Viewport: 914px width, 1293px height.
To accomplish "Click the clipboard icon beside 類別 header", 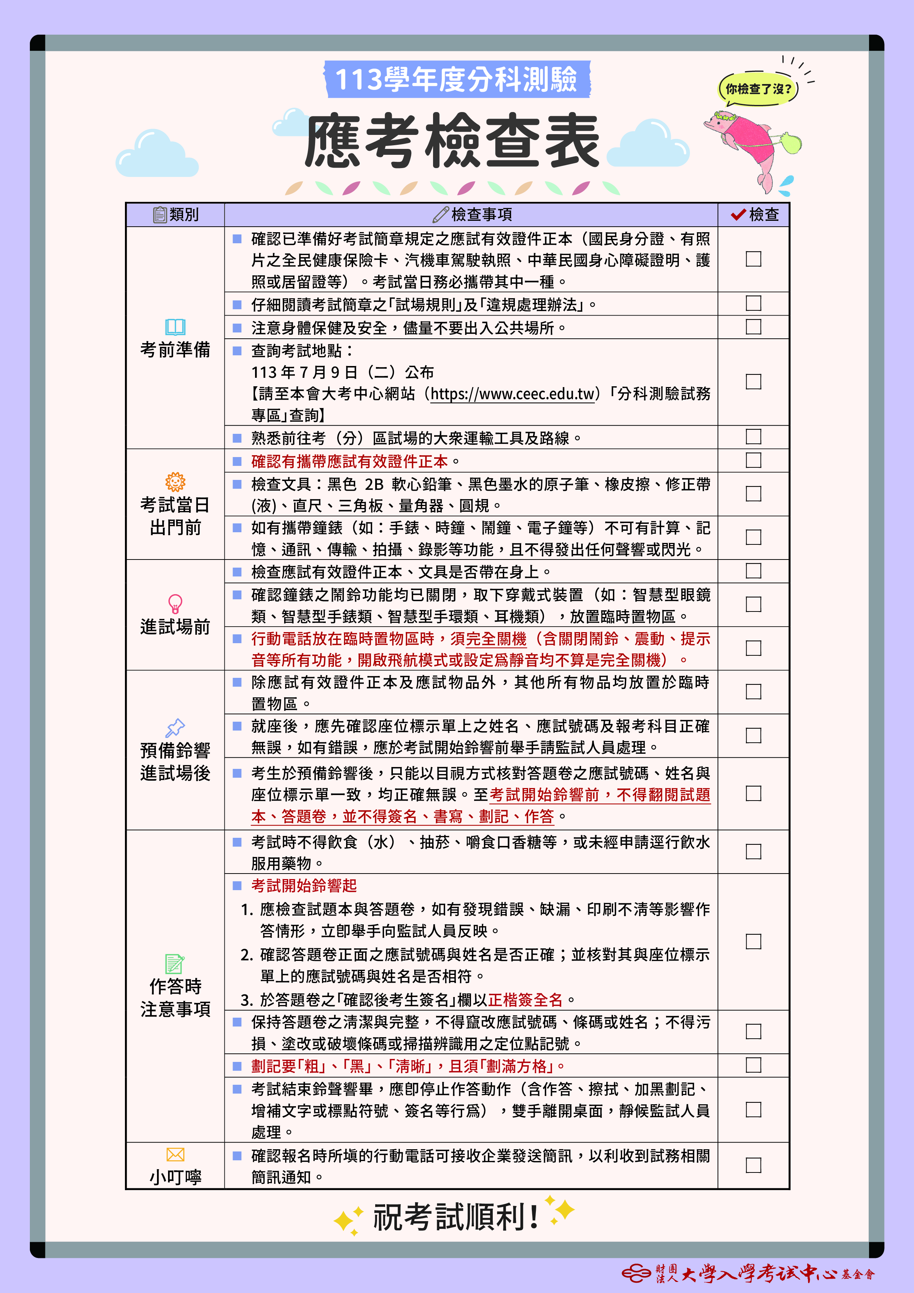I will 160,215.
